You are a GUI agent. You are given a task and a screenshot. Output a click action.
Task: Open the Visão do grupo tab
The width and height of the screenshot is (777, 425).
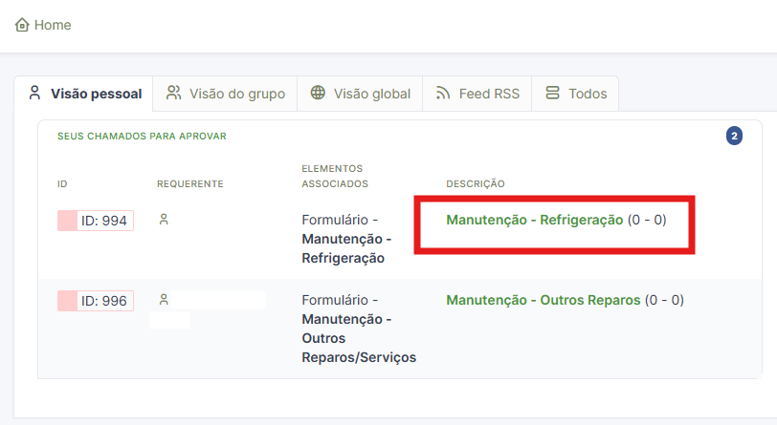[x=225, y=94]
